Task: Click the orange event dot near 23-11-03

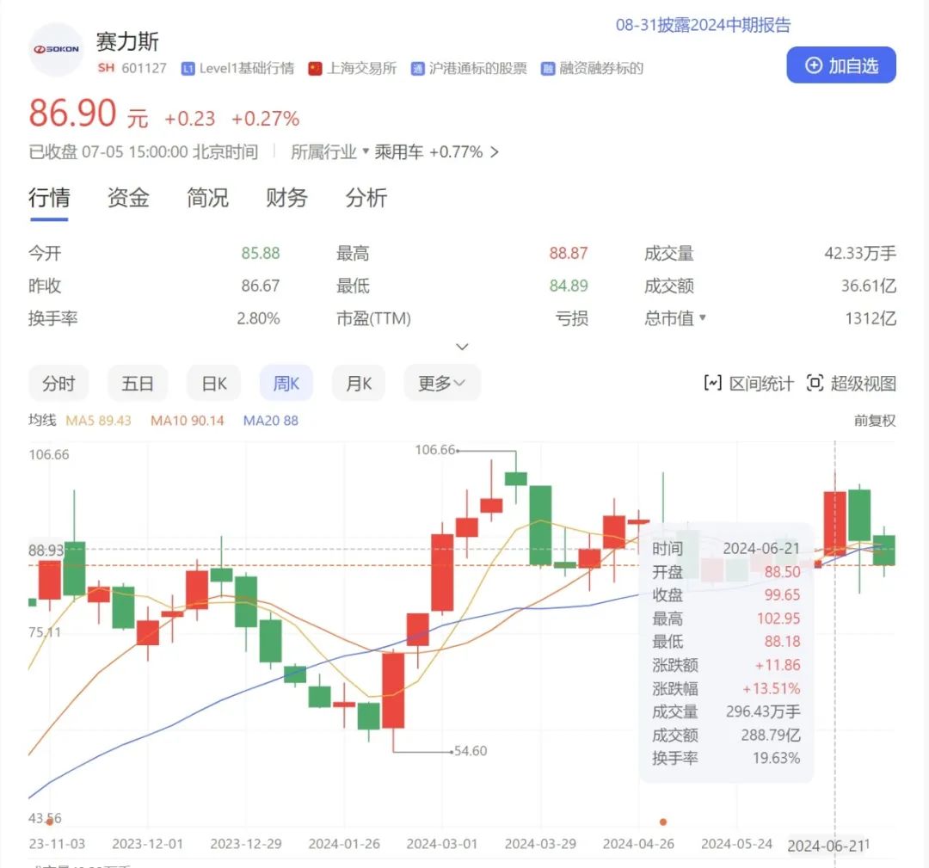Action: pos(50,822)
